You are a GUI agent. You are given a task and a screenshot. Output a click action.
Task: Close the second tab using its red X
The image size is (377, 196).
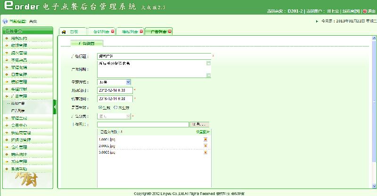[x=113, y=32]
